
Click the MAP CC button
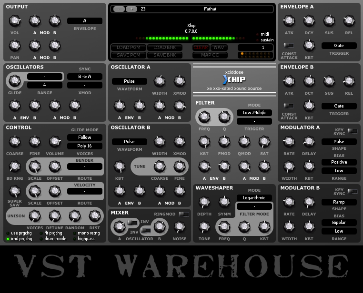coord(210,55)
